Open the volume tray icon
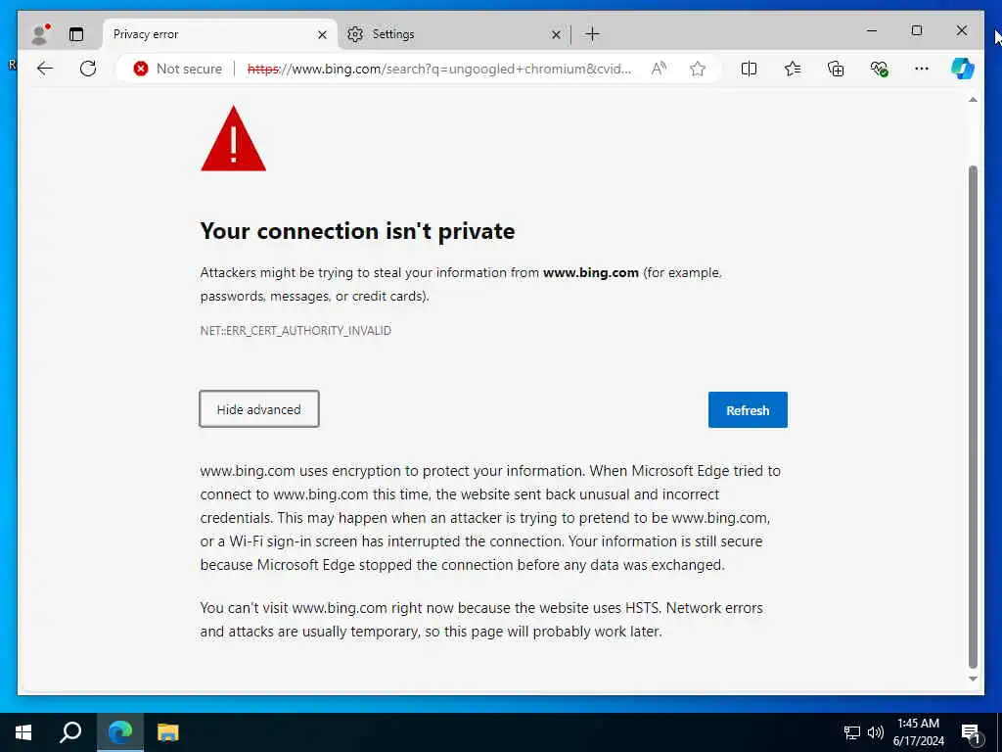 click(x=876, y=732)
